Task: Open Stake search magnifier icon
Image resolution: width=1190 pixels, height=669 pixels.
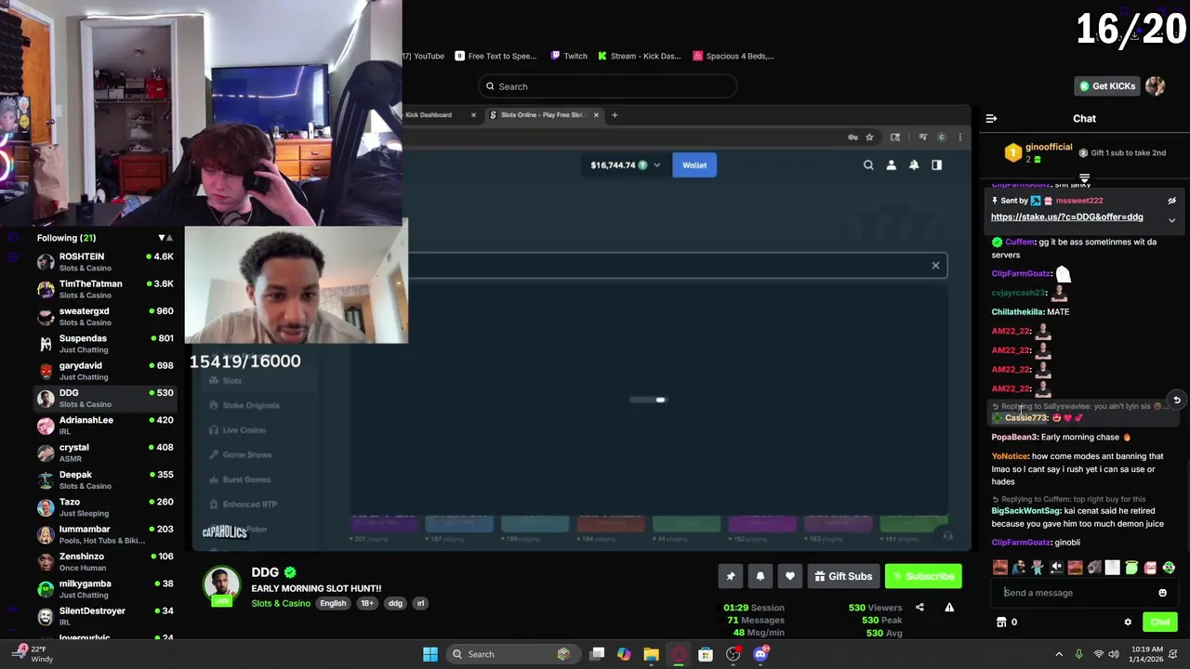Action: click(x=868, y=165)
